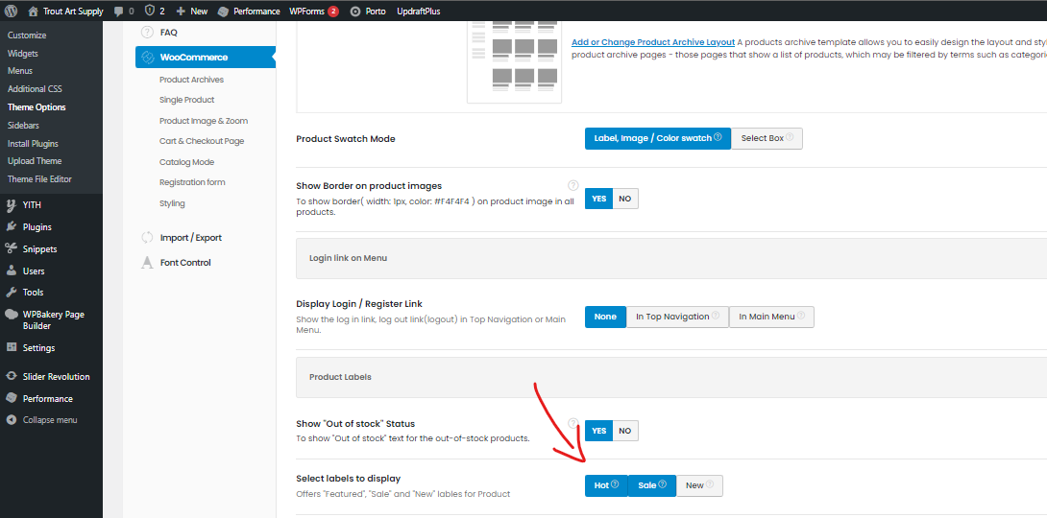Click the Plugins plug icon in sidebar

click(x=11, y=226)
